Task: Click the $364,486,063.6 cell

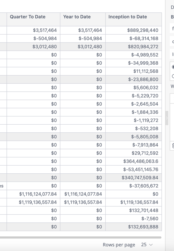Action: coord(141,161)
